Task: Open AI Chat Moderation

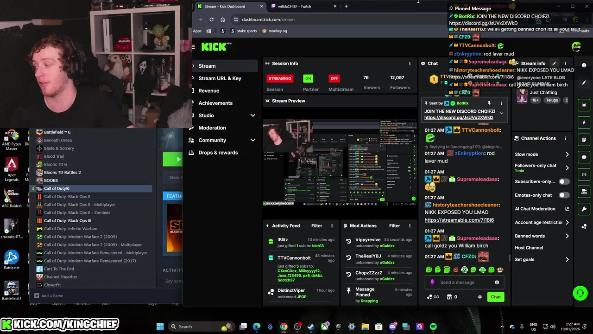Action: [x=542, y=209]
